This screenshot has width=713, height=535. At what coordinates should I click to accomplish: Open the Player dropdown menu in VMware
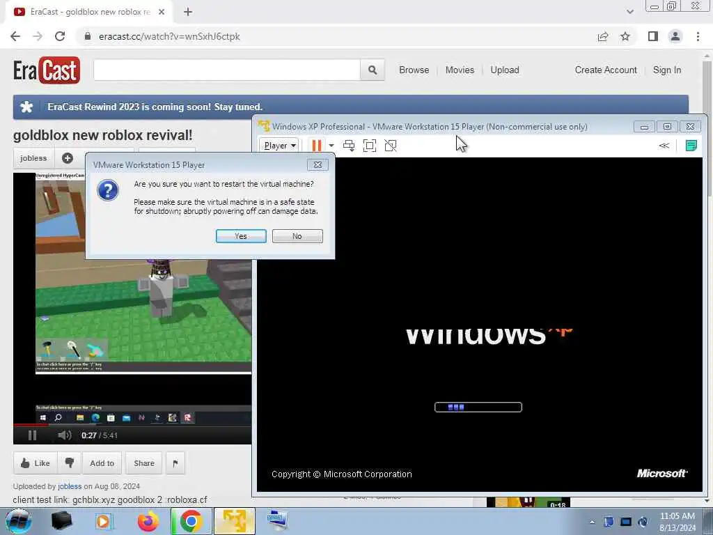[x=279, y=146]
